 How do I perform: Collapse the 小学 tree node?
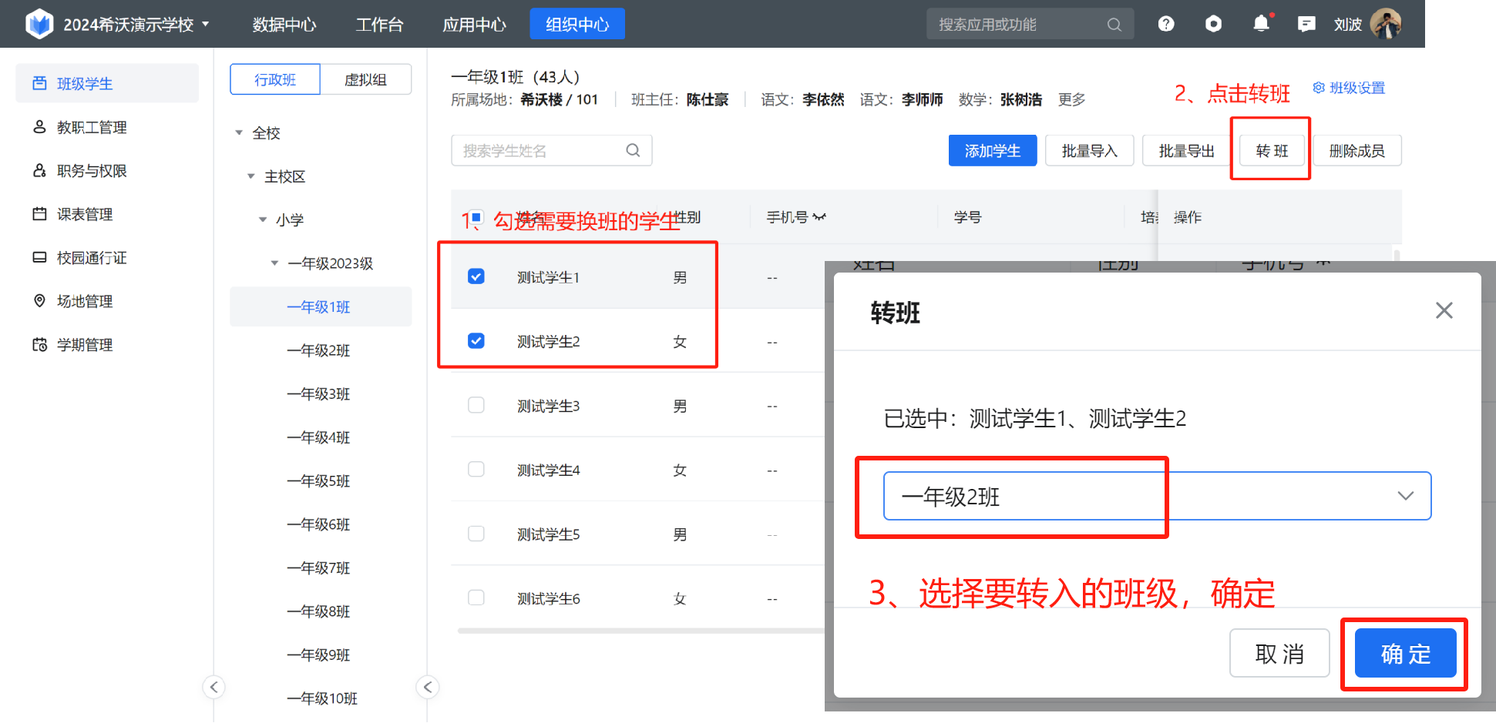263,220
